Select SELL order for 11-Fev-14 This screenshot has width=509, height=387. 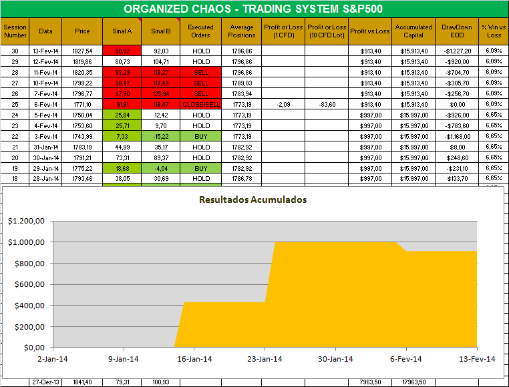click(x=200, y=72)
